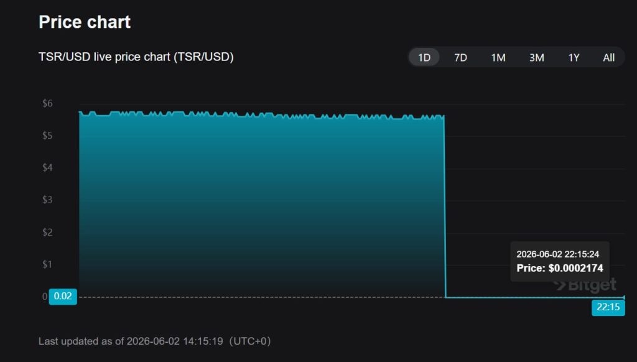Choose the 3M time range
The height and width of the screenshot is (362, 637).
pos(536,57)
